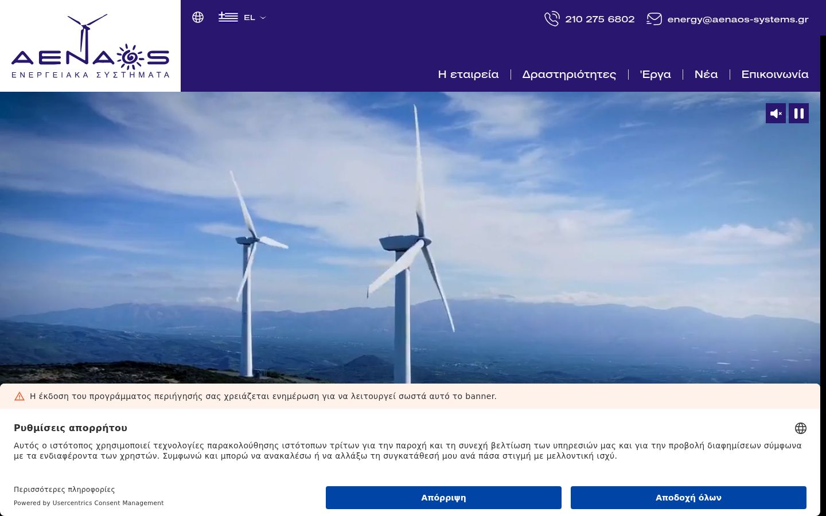Open language selector globe in consent banner
826x516 pixels.
(x=801, y=428)
